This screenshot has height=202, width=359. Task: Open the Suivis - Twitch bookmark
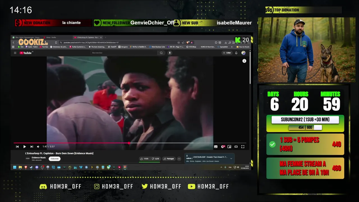pos(31,47)
